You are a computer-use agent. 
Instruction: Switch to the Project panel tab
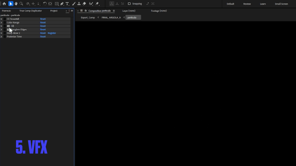pyautogui.click(x=54, y=11)
